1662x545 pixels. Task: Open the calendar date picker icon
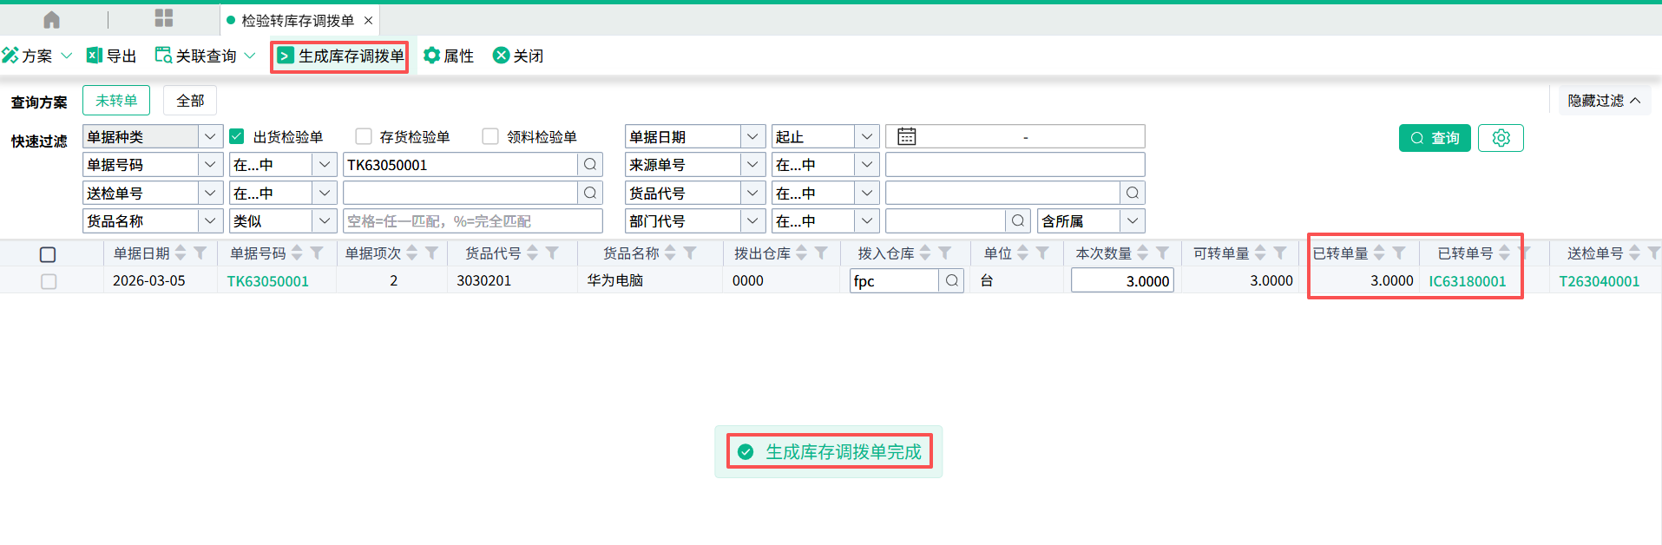[907, 137]
